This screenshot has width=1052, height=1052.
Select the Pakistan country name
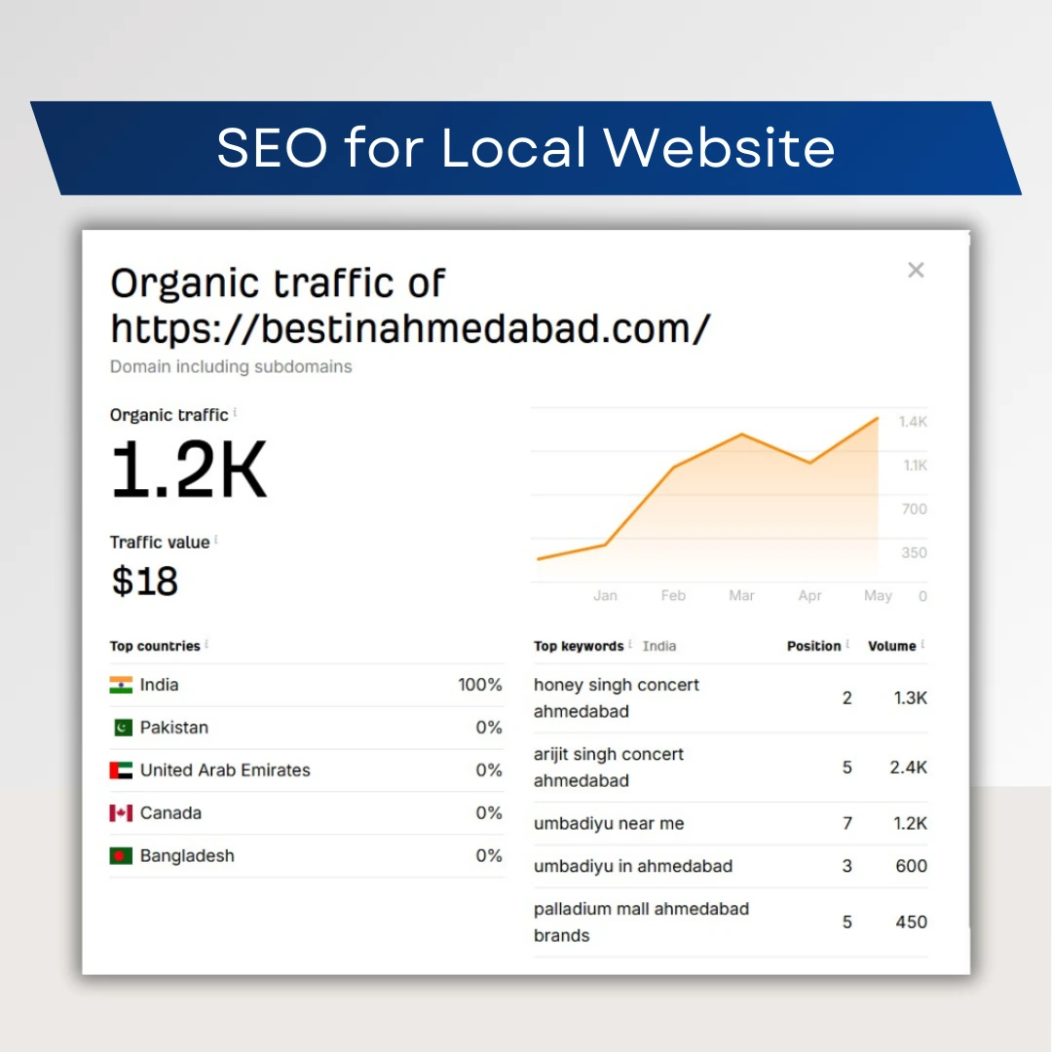[x=174, y=728]
